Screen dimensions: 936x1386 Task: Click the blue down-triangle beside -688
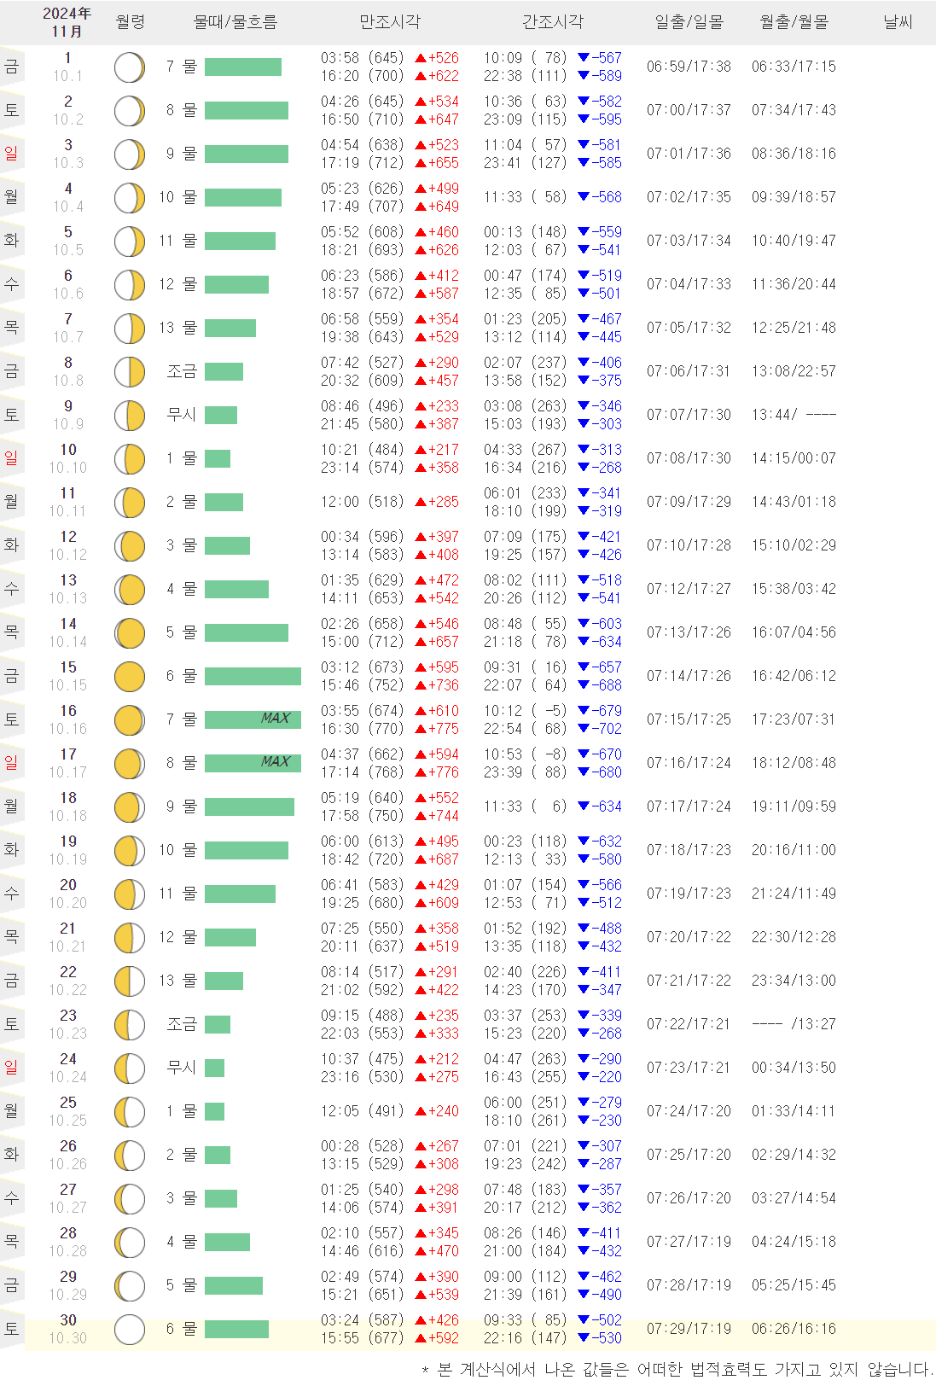[584, 685]
